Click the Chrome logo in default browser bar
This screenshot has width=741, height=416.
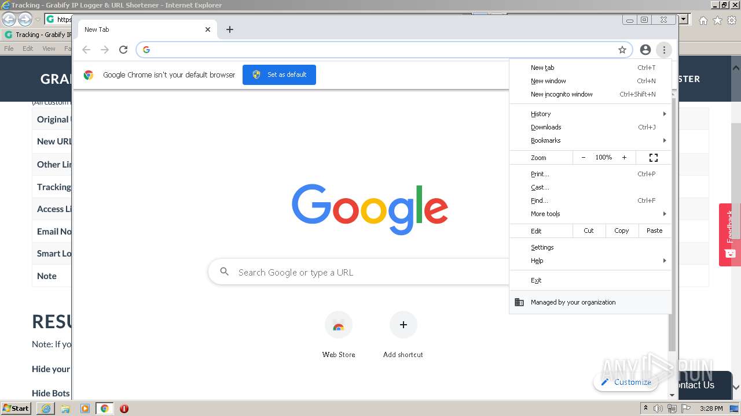point(89,75)
